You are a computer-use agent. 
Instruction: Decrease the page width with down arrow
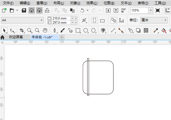coord(73,18)
